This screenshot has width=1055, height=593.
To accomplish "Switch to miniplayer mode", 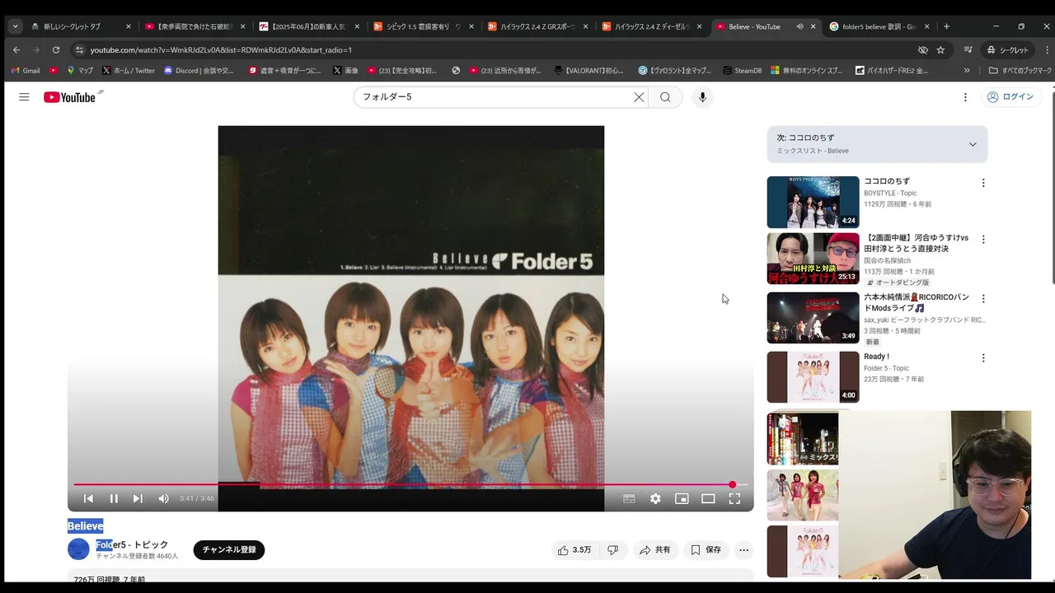I will [x=682, y=498].
